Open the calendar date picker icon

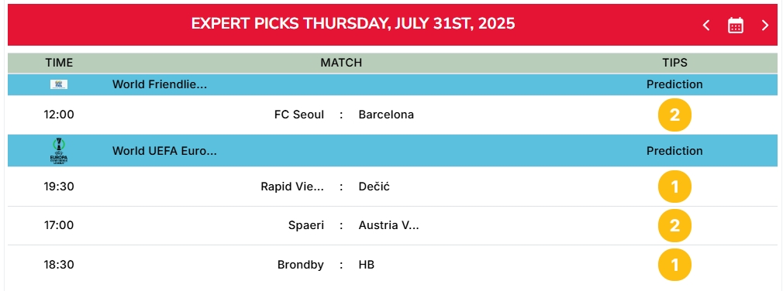pos(736,25)
